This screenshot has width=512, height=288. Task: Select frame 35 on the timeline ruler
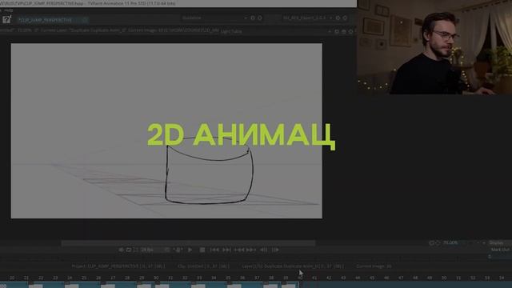228,278
